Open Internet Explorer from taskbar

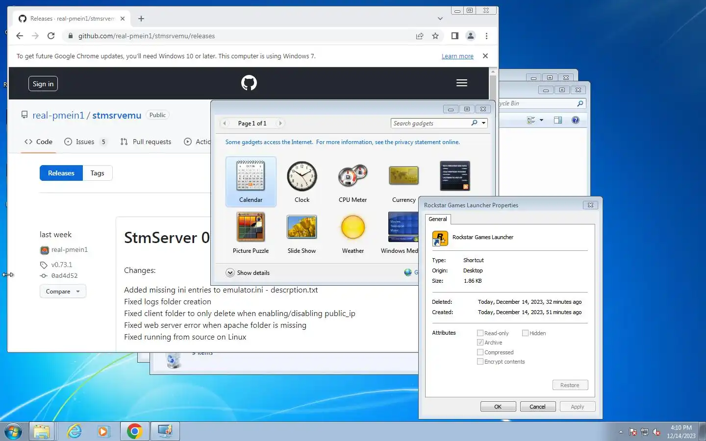pyautogui.click(x=75, y=431)
